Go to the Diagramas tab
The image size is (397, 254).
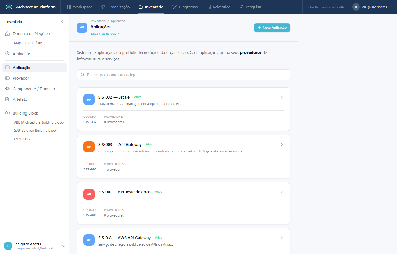click(185, 7)
